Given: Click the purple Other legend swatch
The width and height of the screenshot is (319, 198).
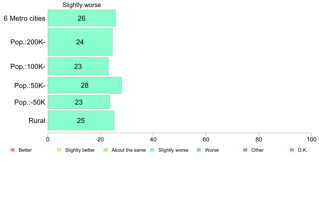Looking at the screenshot, I should tap(245, 150).
